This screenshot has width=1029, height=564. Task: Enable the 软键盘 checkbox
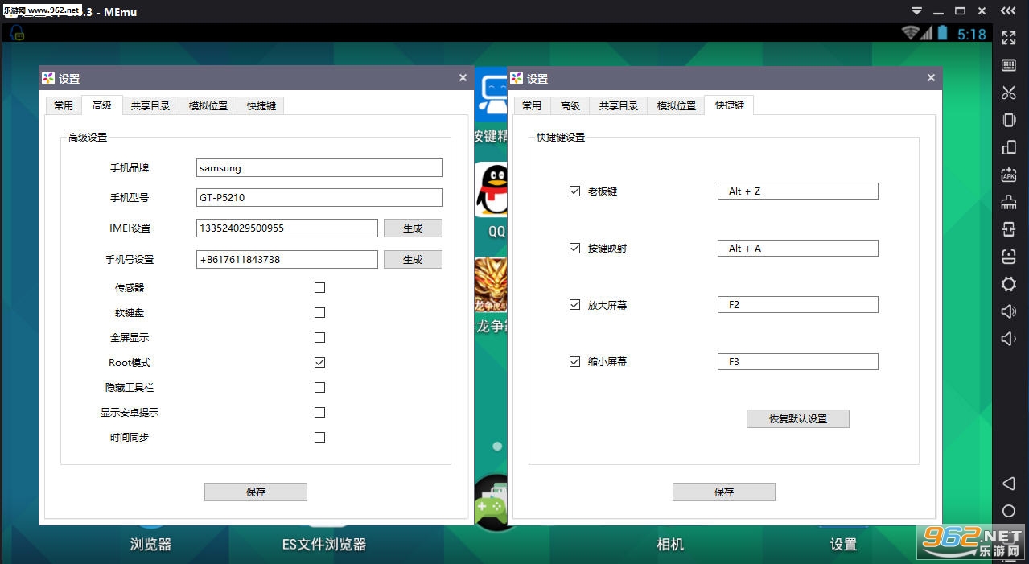tap(319, 312)
